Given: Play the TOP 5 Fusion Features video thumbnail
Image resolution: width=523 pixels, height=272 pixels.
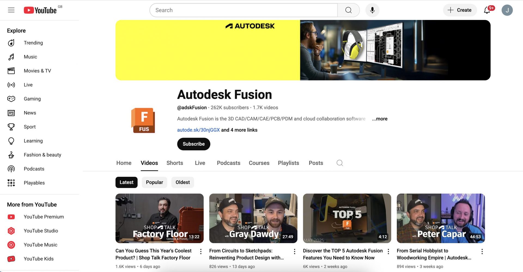Looking at the screenshot, I should pyautogui.click(x=346, y=218).
